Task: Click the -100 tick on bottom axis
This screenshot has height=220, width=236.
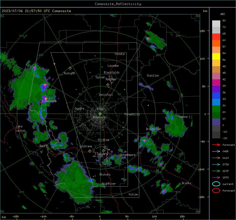Action: [x=43, y=216]
